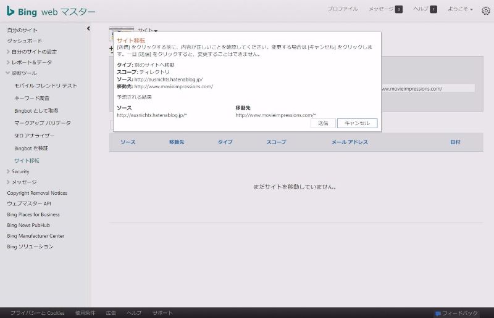Open ダッシュボード in sidebar
The image size is (494, 318).
(24, 41)
